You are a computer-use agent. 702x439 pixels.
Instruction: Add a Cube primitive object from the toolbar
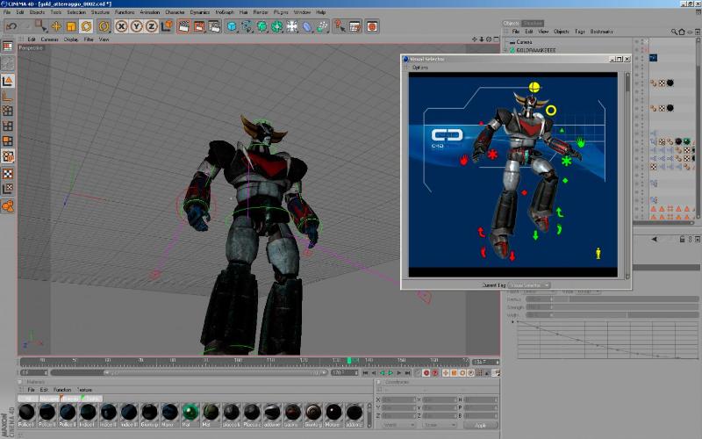pyautogui.click(x=232, y=27)
